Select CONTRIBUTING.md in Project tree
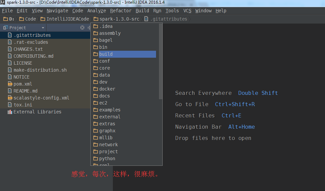The width and height of the screenshot is (325, 191). click(45, 56)
